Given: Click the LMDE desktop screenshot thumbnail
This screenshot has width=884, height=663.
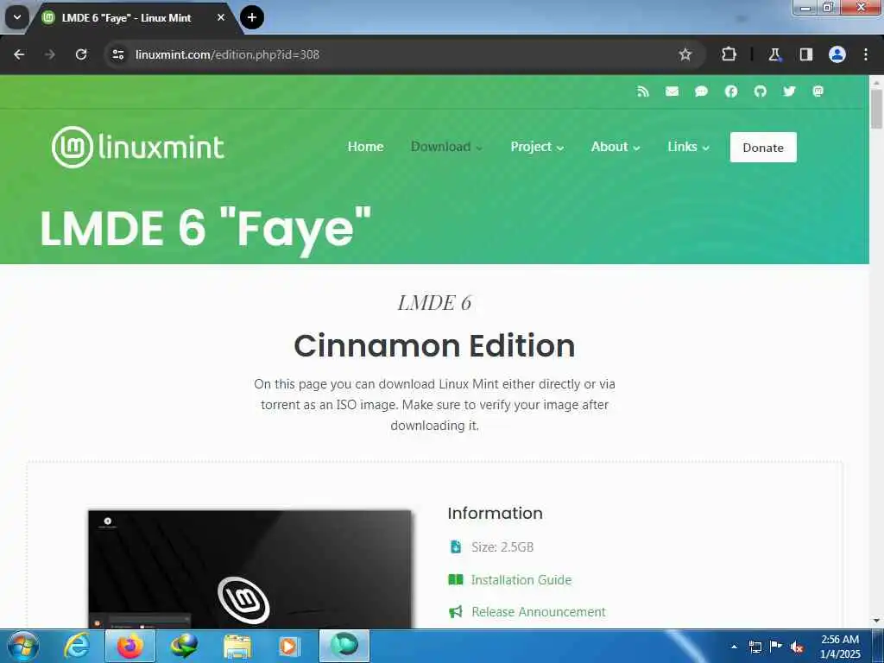Looking at the screenshot, I should click(x=249, y=570).
